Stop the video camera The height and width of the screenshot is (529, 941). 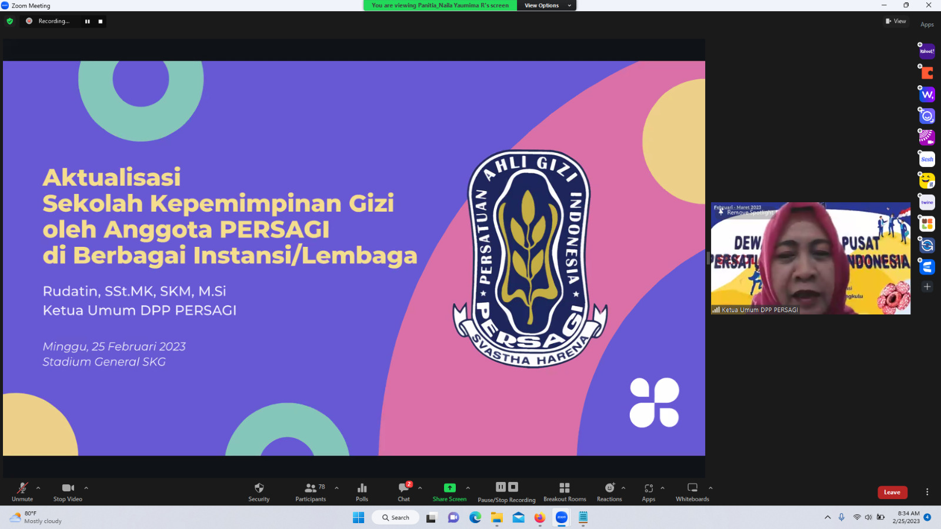pos(68,491)
